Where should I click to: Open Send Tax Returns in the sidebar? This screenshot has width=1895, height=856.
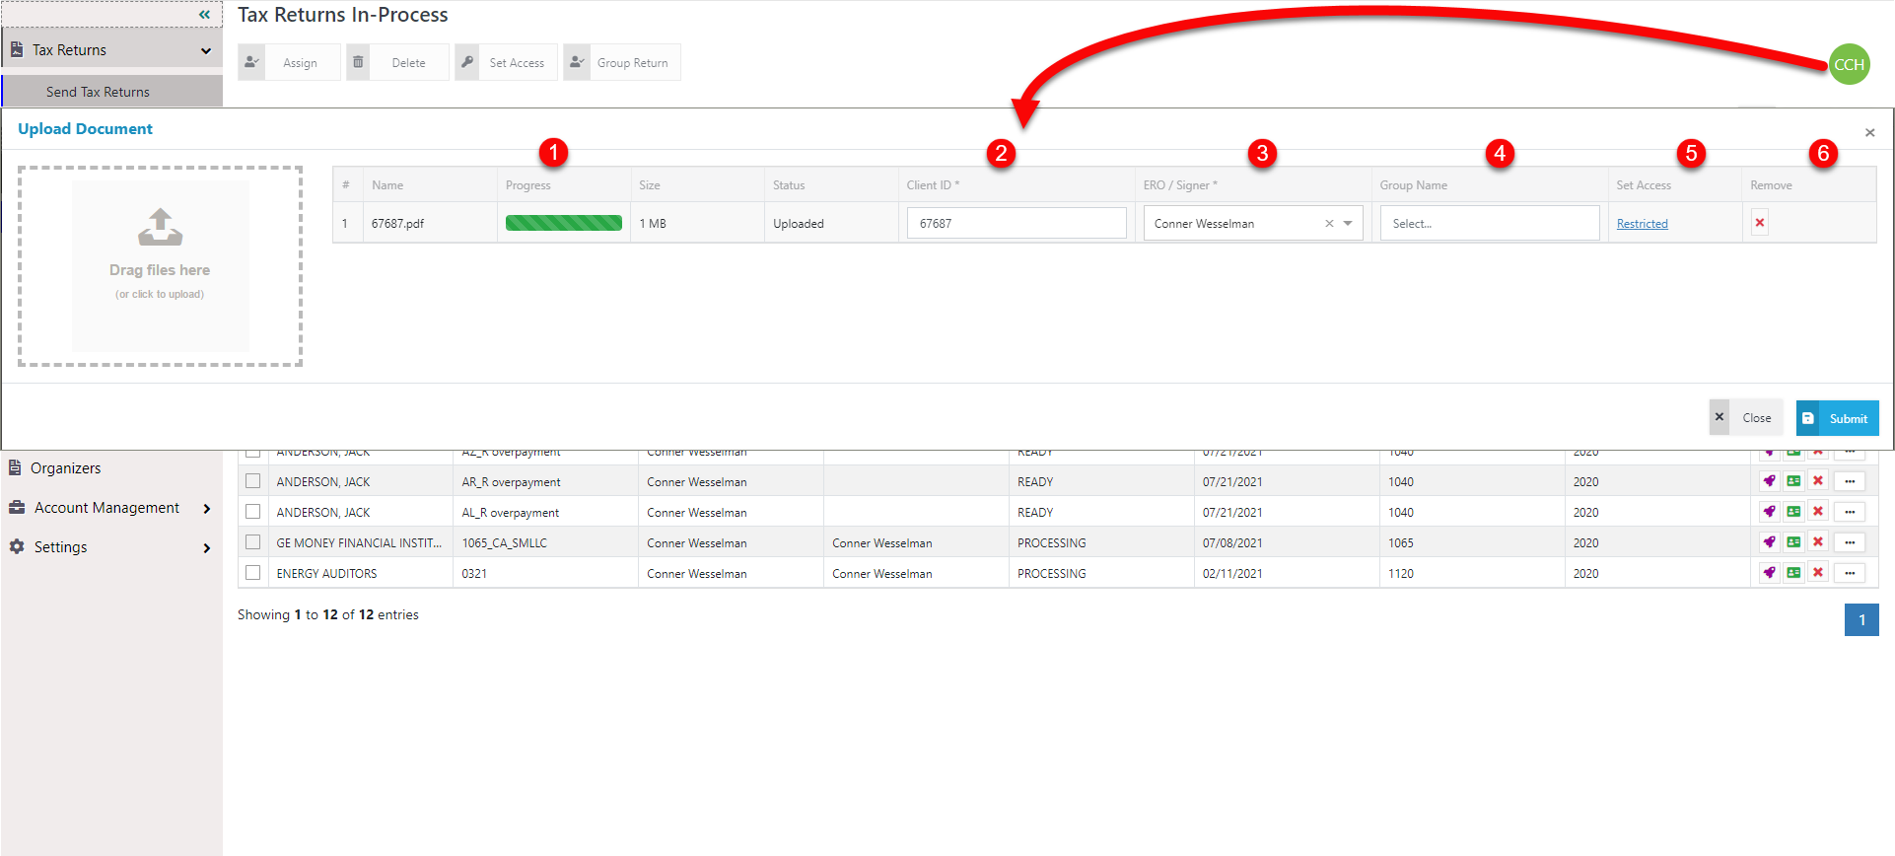coord(98,92)
